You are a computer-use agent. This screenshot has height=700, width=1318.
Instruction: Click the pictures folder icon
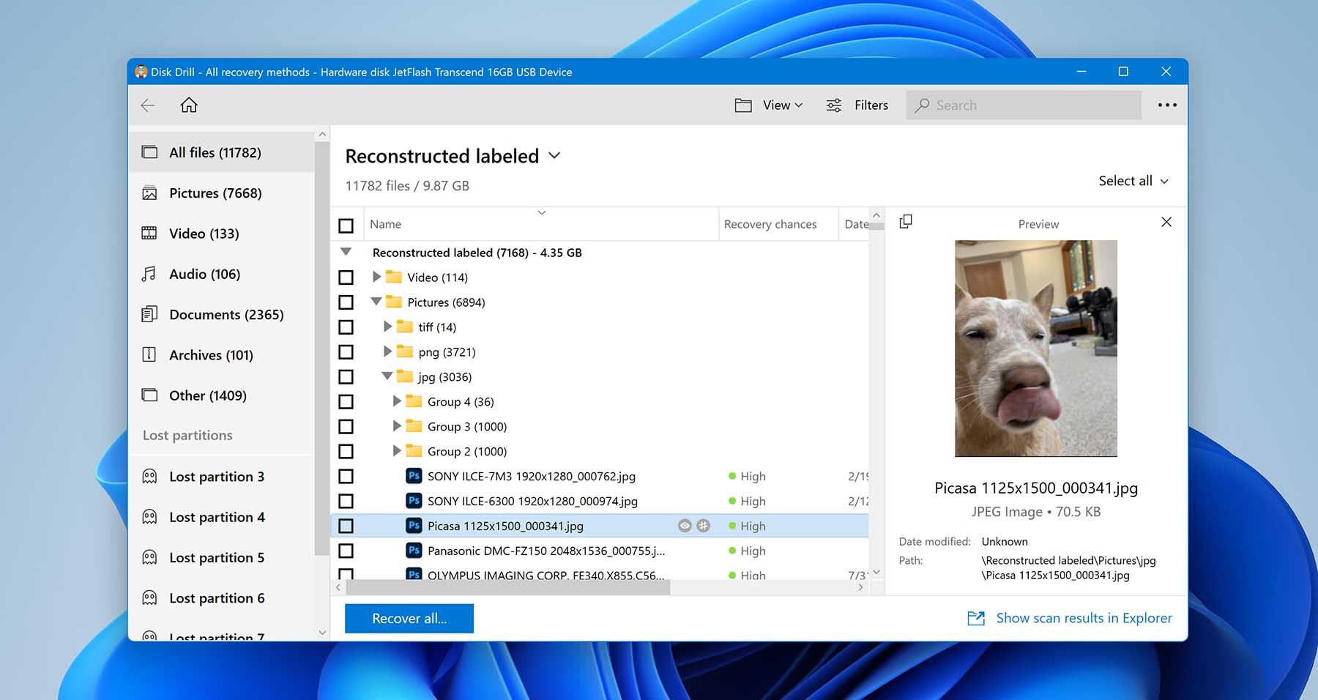(394, 302)
